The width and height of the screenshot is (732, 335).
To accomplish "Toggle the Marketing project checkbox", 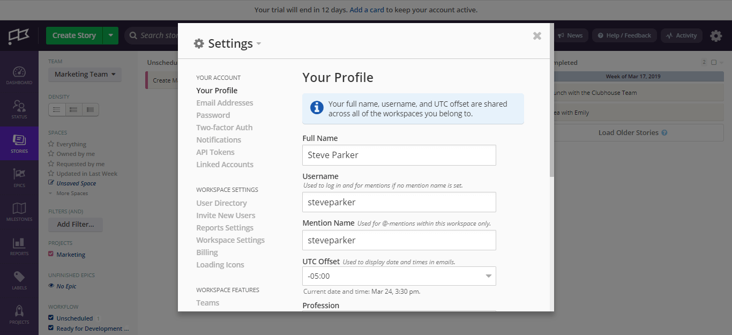I will pyautogui.click(x=51, y=254).
